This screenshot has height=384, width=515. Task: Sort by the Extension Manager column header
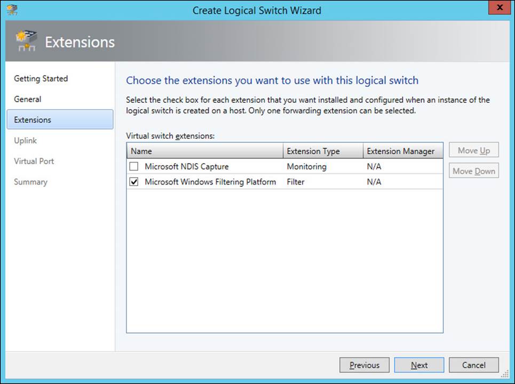(x=403, y=151)
